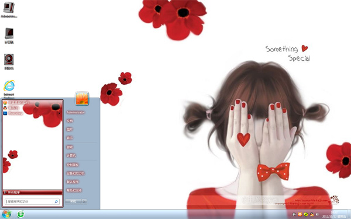Launch Internet Explorer from the desktop shortcut
Screen dimensions: 351x219
pyautogui.click(x=9, y=89)
